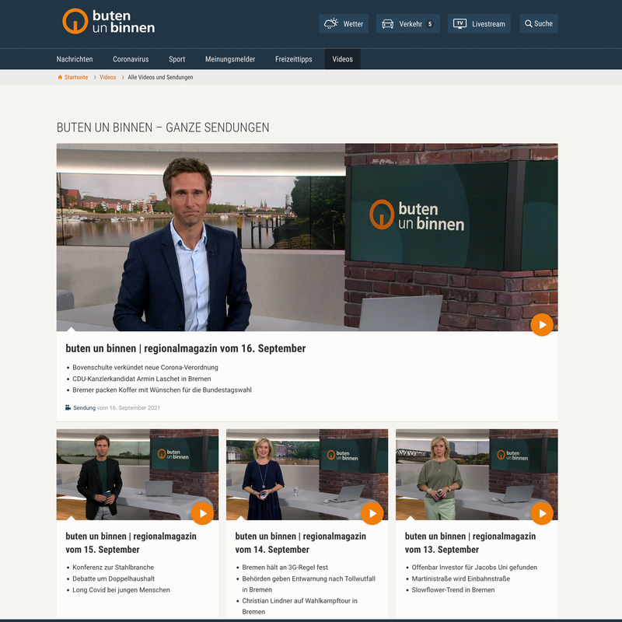Select the Videos menu tab
This screenshot has width=622, height=622.
click(x=342, y=59)
